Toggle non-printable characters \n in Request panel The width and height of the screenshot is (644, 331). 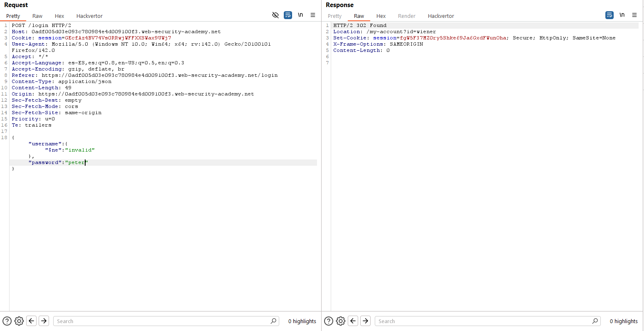[300, 15]
